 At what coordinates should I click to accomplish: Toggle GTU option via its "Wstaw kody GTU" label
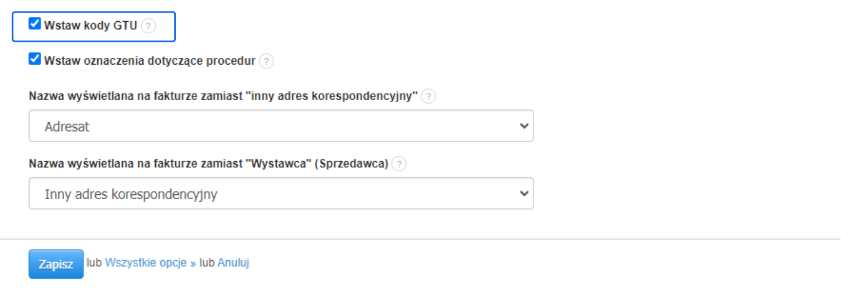tap(91, 26)
